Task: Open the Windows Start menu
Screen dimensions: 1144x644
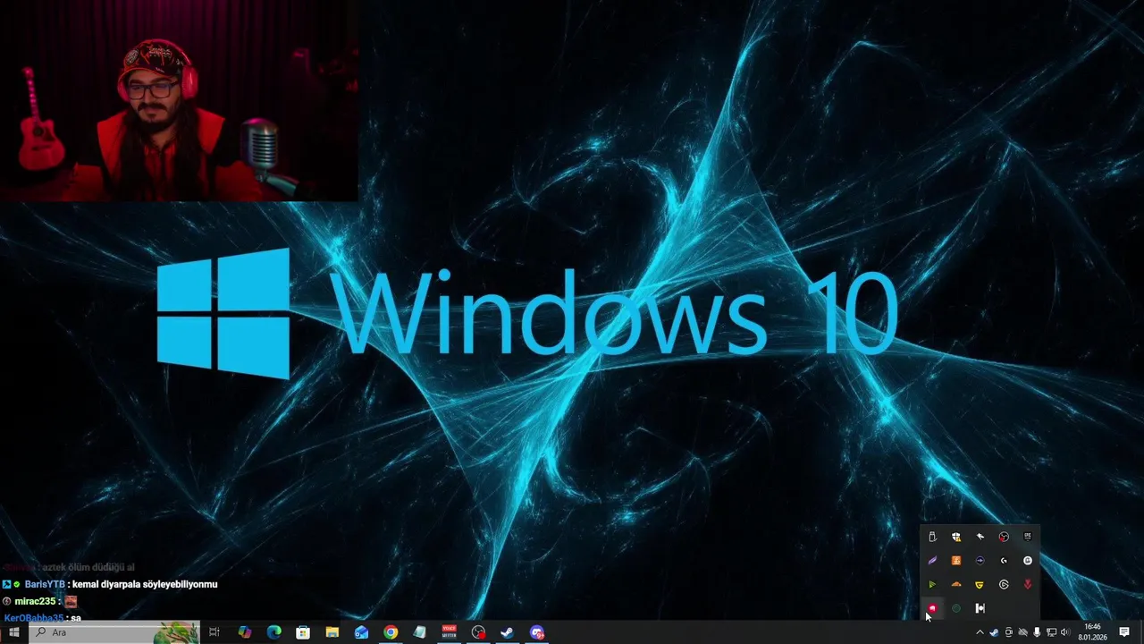Action: click(13, 632)
